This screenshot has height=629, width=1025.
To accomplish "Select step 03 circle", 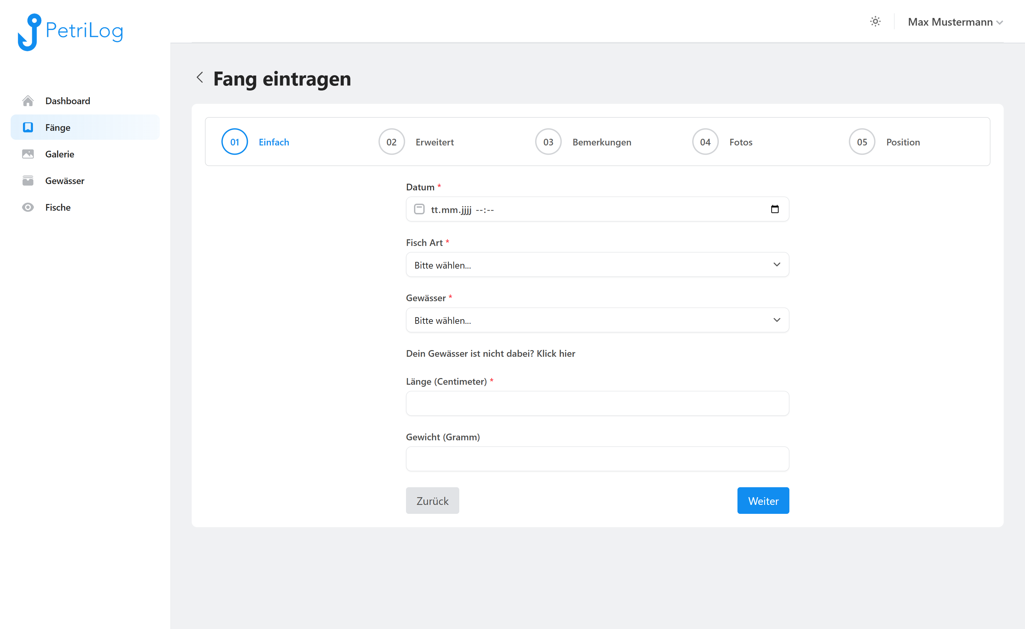I will point(548,142).
